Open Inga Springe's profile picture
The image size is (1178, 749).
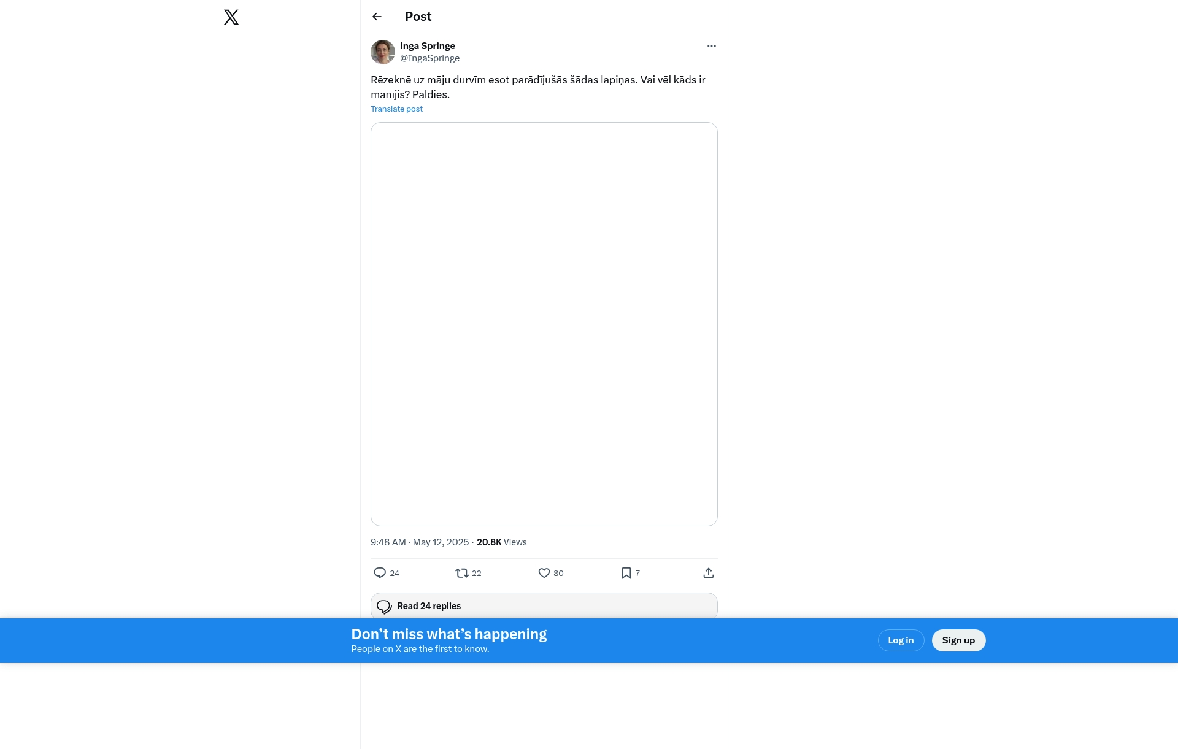point(383,52)
